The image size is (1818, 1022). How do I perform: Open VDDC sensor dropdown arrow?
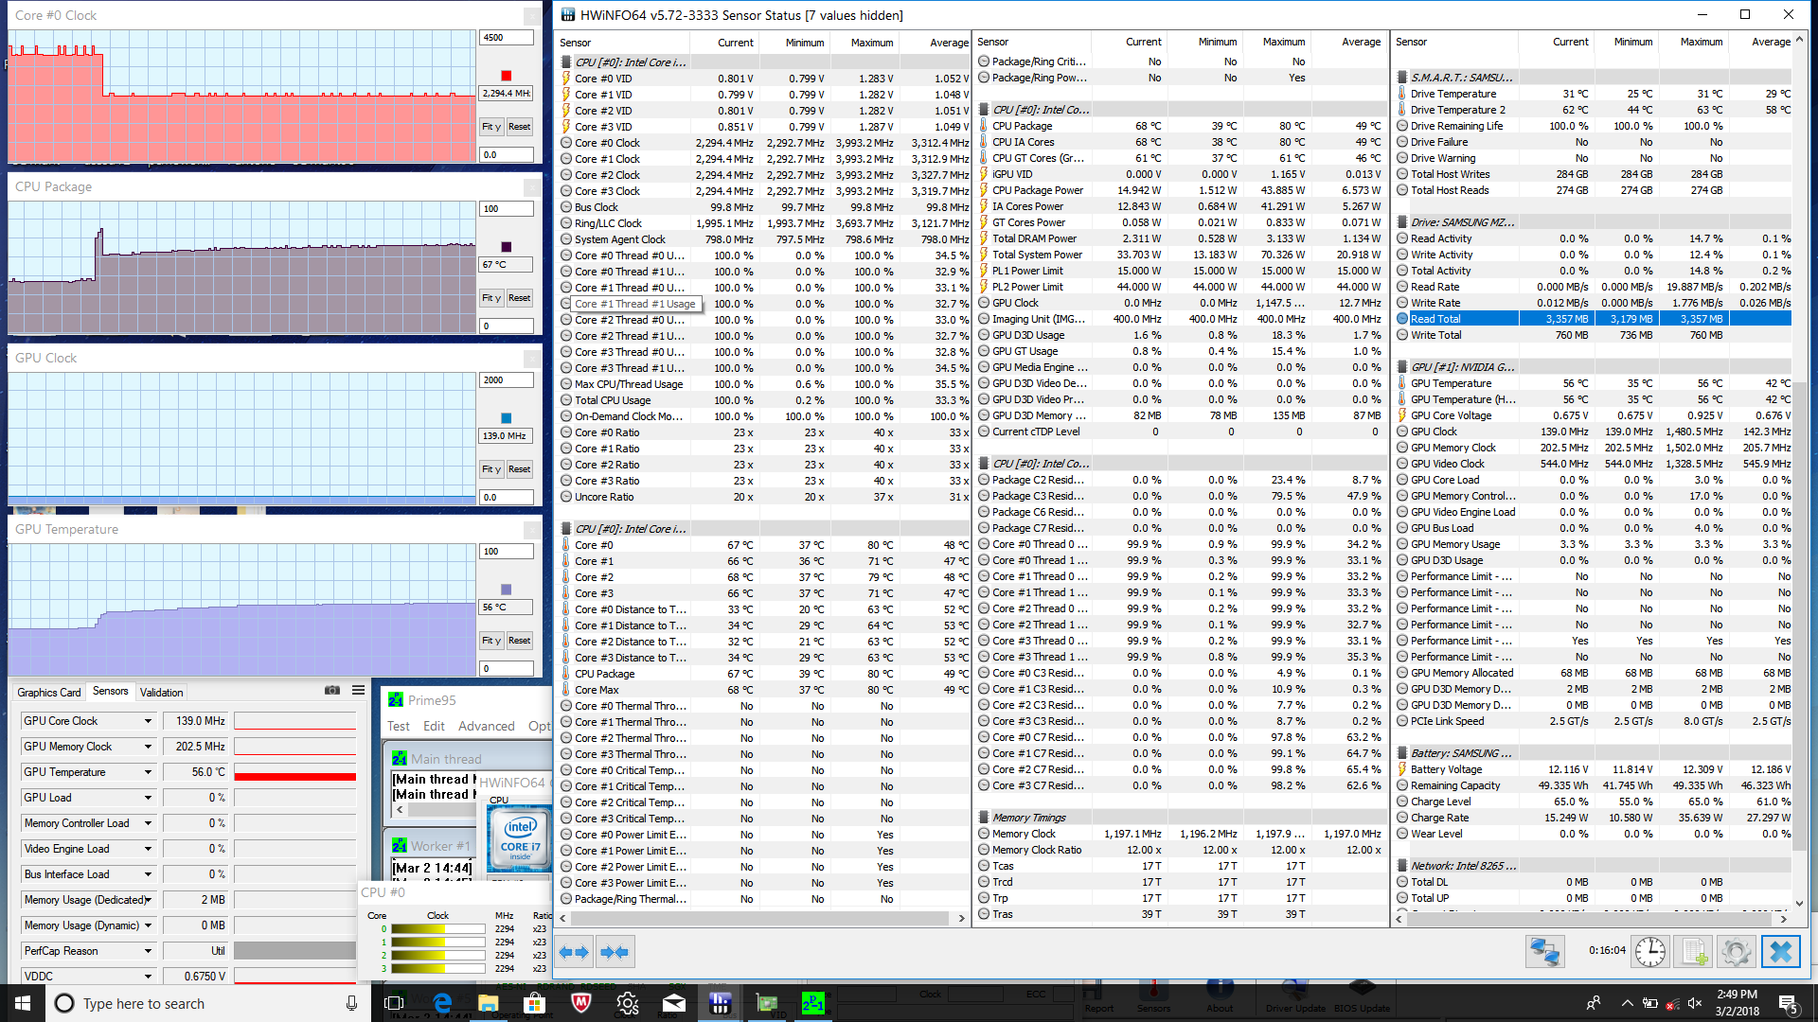click(x=149, y=977)
